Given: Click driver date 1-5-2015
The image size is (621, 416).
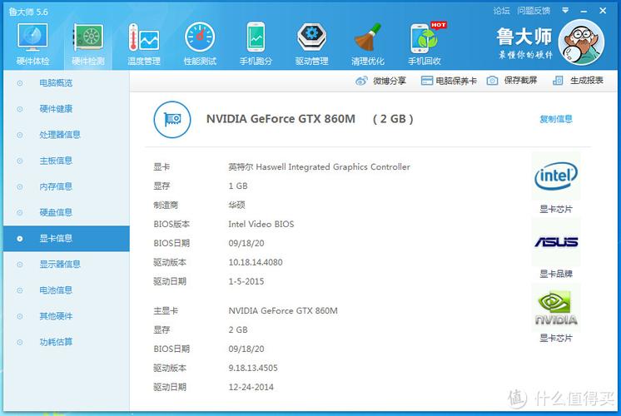Looking at the screenshot, I should point(246,281).
